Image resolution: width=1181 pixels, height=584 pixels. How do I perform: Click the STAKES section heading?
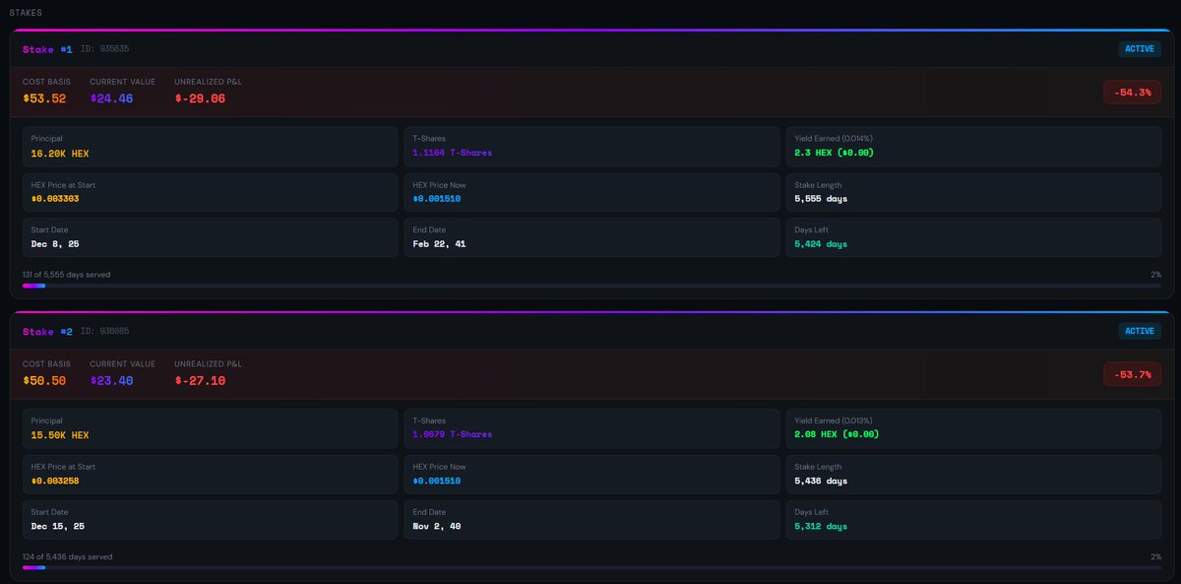pyautogui.click(x=26, y=13)
